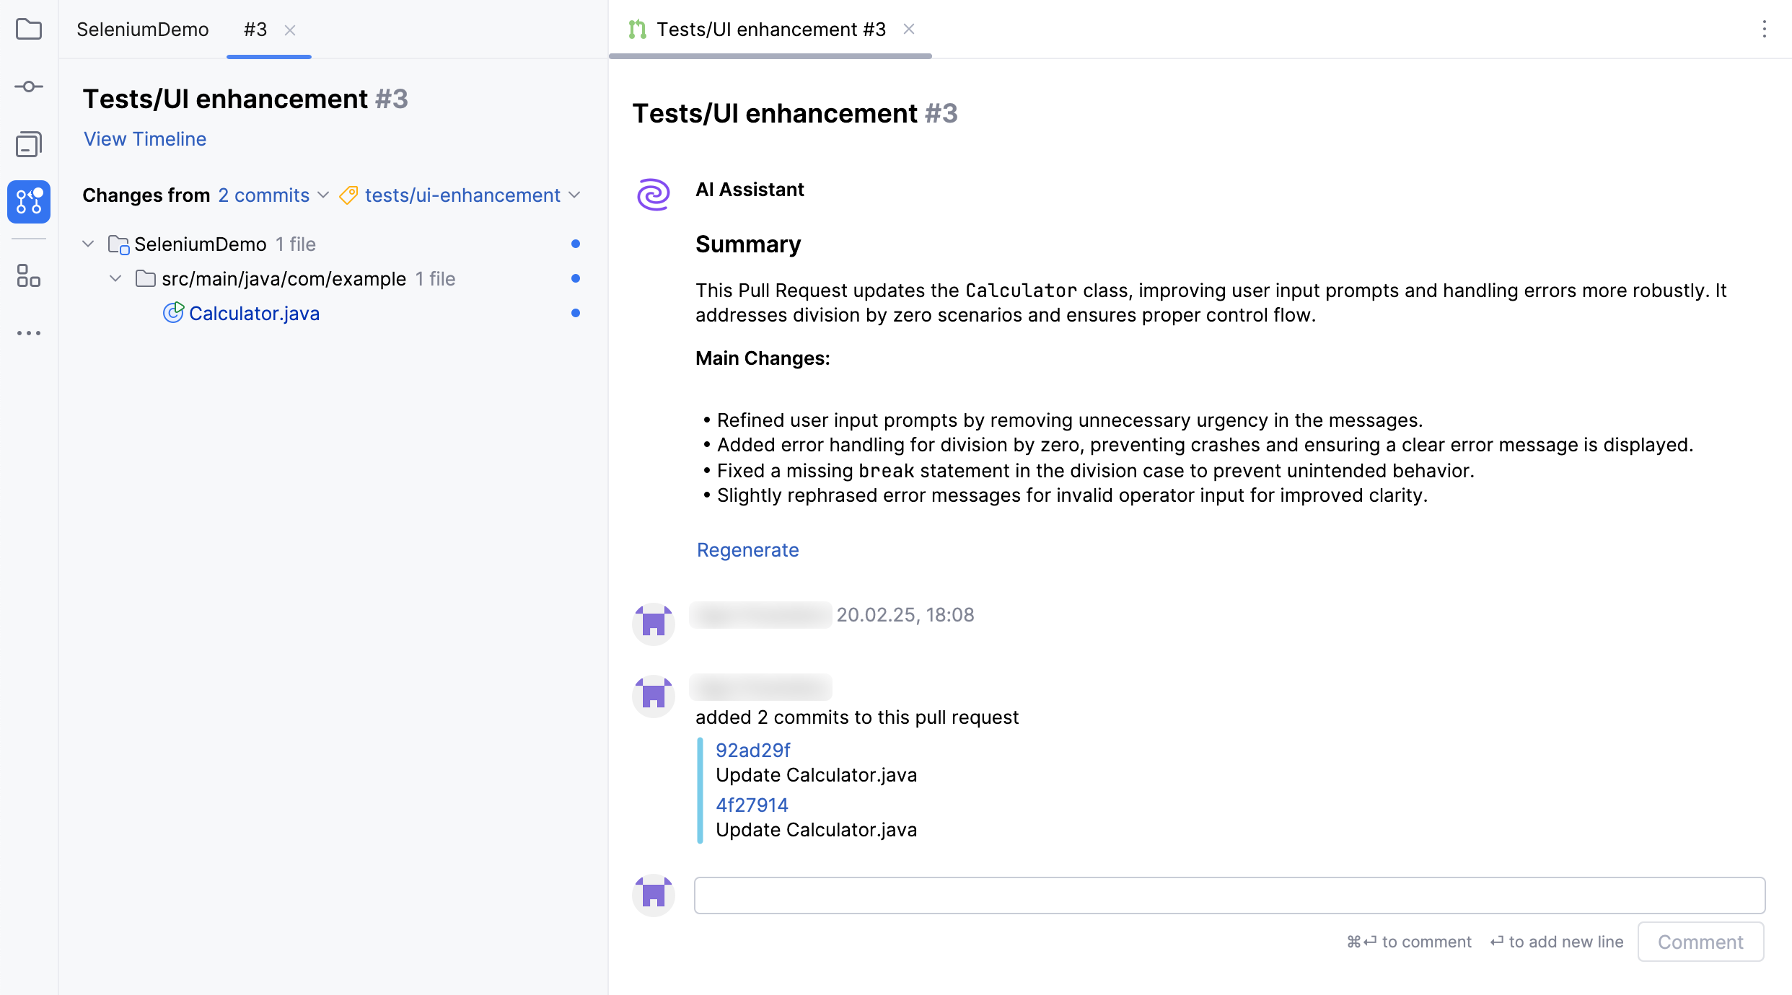Close the #3 pull request tab
The image size is (1792, 995).
(290, 30)
